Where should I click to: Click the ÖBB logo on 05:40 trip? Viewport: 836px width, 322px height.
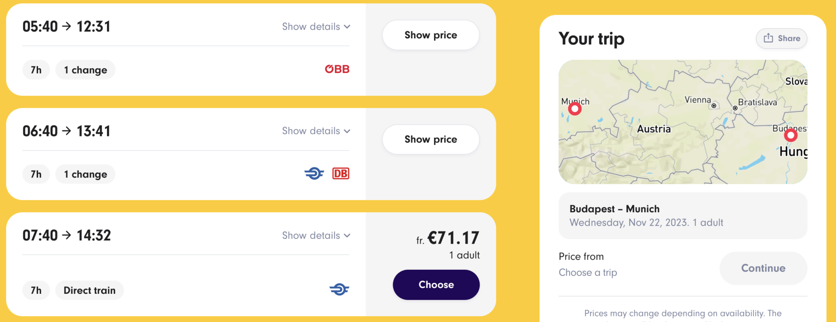337,69
